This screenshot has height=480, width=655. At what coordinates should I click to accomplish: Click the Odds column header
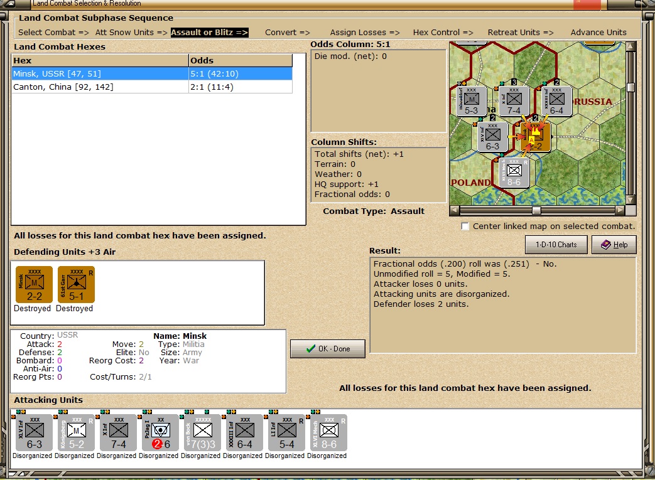[240, 60]
